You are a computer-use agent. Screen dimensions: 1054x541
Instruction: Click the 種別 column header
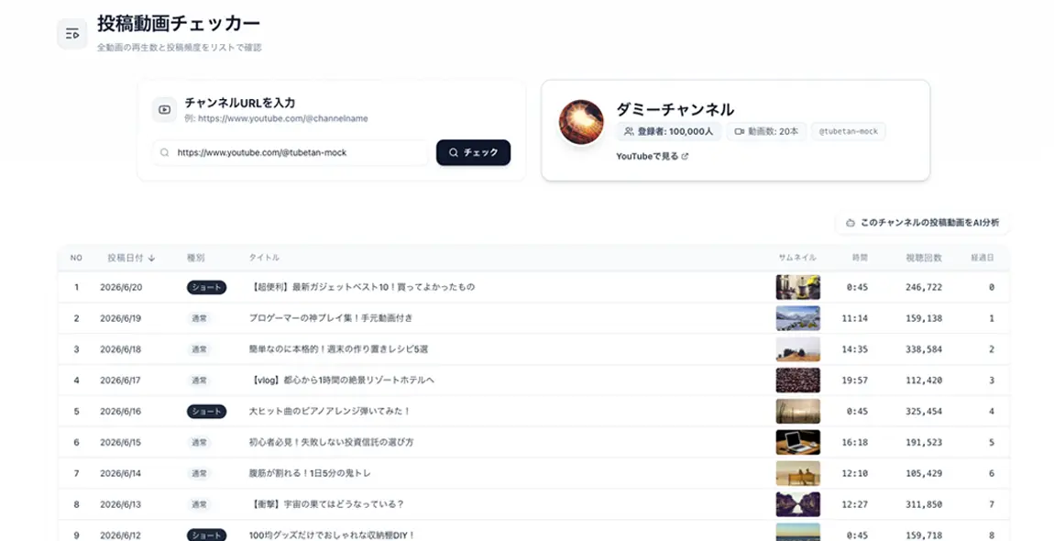(195, 258)
